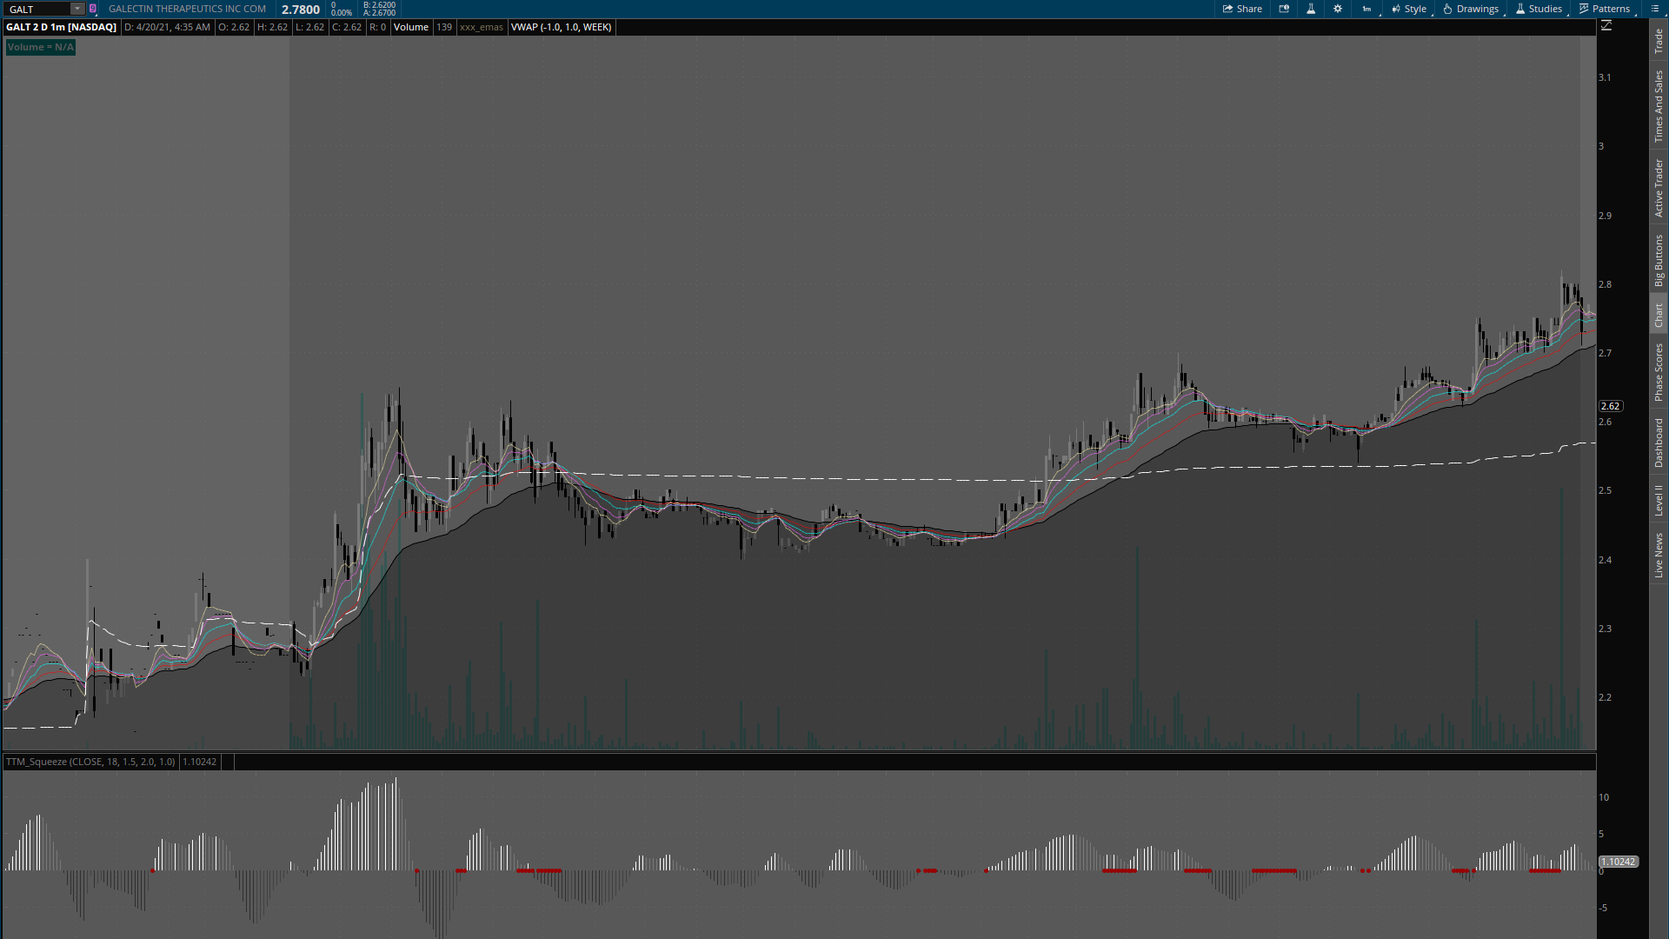Viewport: 1669px width, 939px height.
Task: Click the purple symbol link icon
Action: (x=93, y=9)
